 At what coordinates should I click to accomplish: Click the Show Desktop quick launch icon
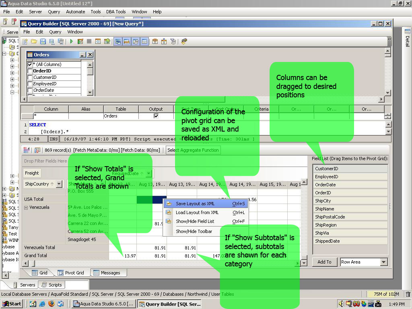pos(33,304)
